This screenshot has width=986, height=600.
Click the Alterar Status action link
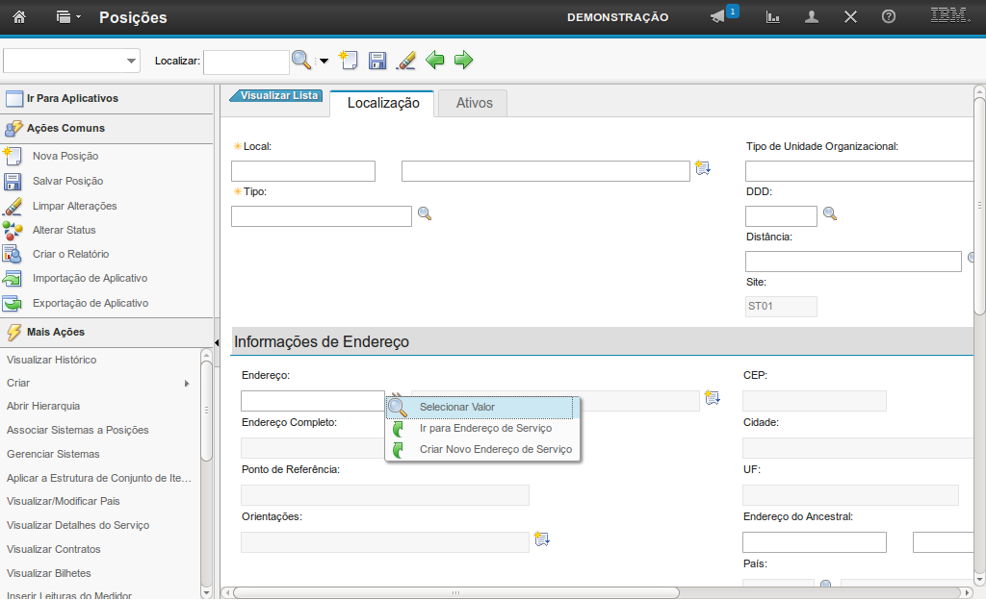click(64, 230)
